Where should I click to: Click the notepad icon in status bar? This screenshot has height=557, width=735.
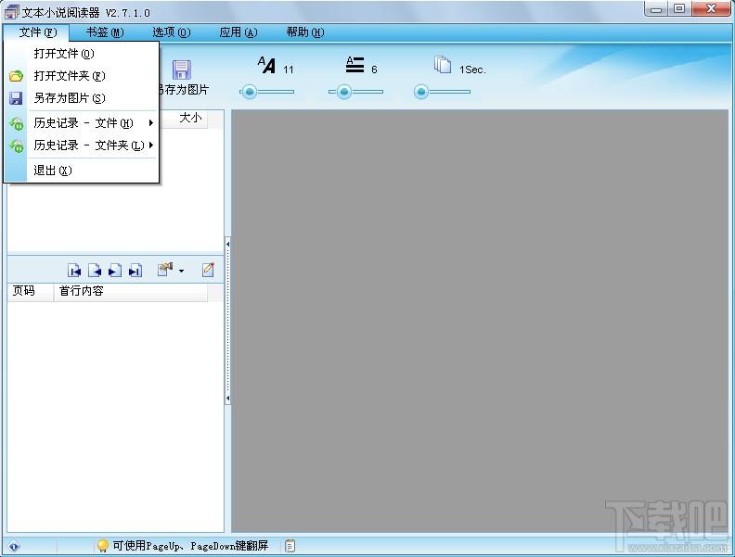[x=290, y=546]
